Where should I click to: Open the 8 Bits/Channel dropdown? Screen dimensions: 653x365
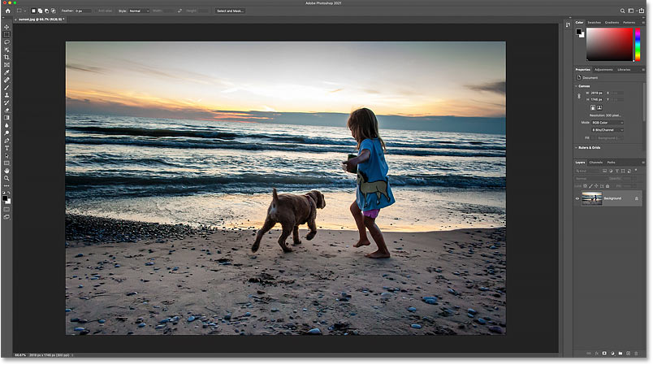pyautogui.click(x=608, y=130)
